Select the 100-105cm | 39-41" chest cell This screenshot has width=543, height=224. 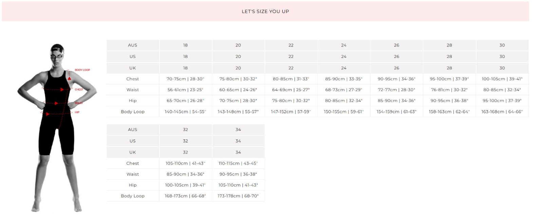coord(502,79)
